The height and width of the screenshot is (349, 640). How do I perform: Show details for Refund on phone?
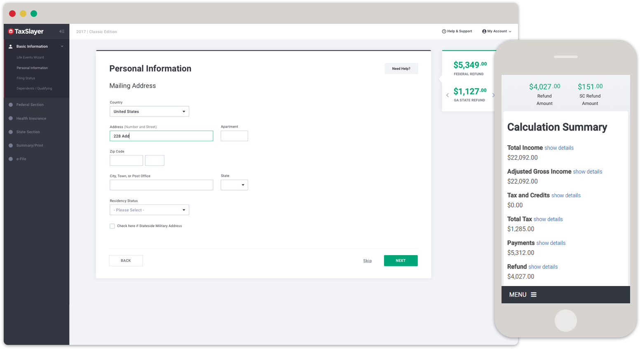[x=543, y=267]
